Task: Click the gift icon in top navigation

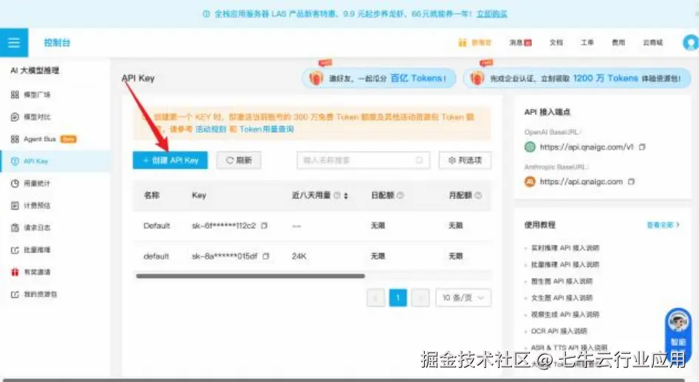Action: coord(462,43)
